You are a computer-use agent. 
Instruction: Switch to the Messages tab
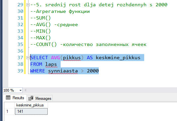coord(40,99)
